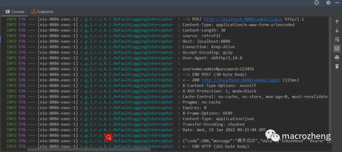
Task: Select the username=admin&password=123456 line
Action: pyautogui.click(x=218, y=69)
